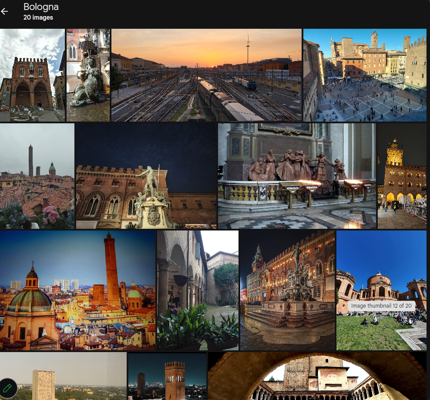Open the sunset railway tracks photo
The height and width of the screenshot is (400, 430).
click(x=206, y=75)
